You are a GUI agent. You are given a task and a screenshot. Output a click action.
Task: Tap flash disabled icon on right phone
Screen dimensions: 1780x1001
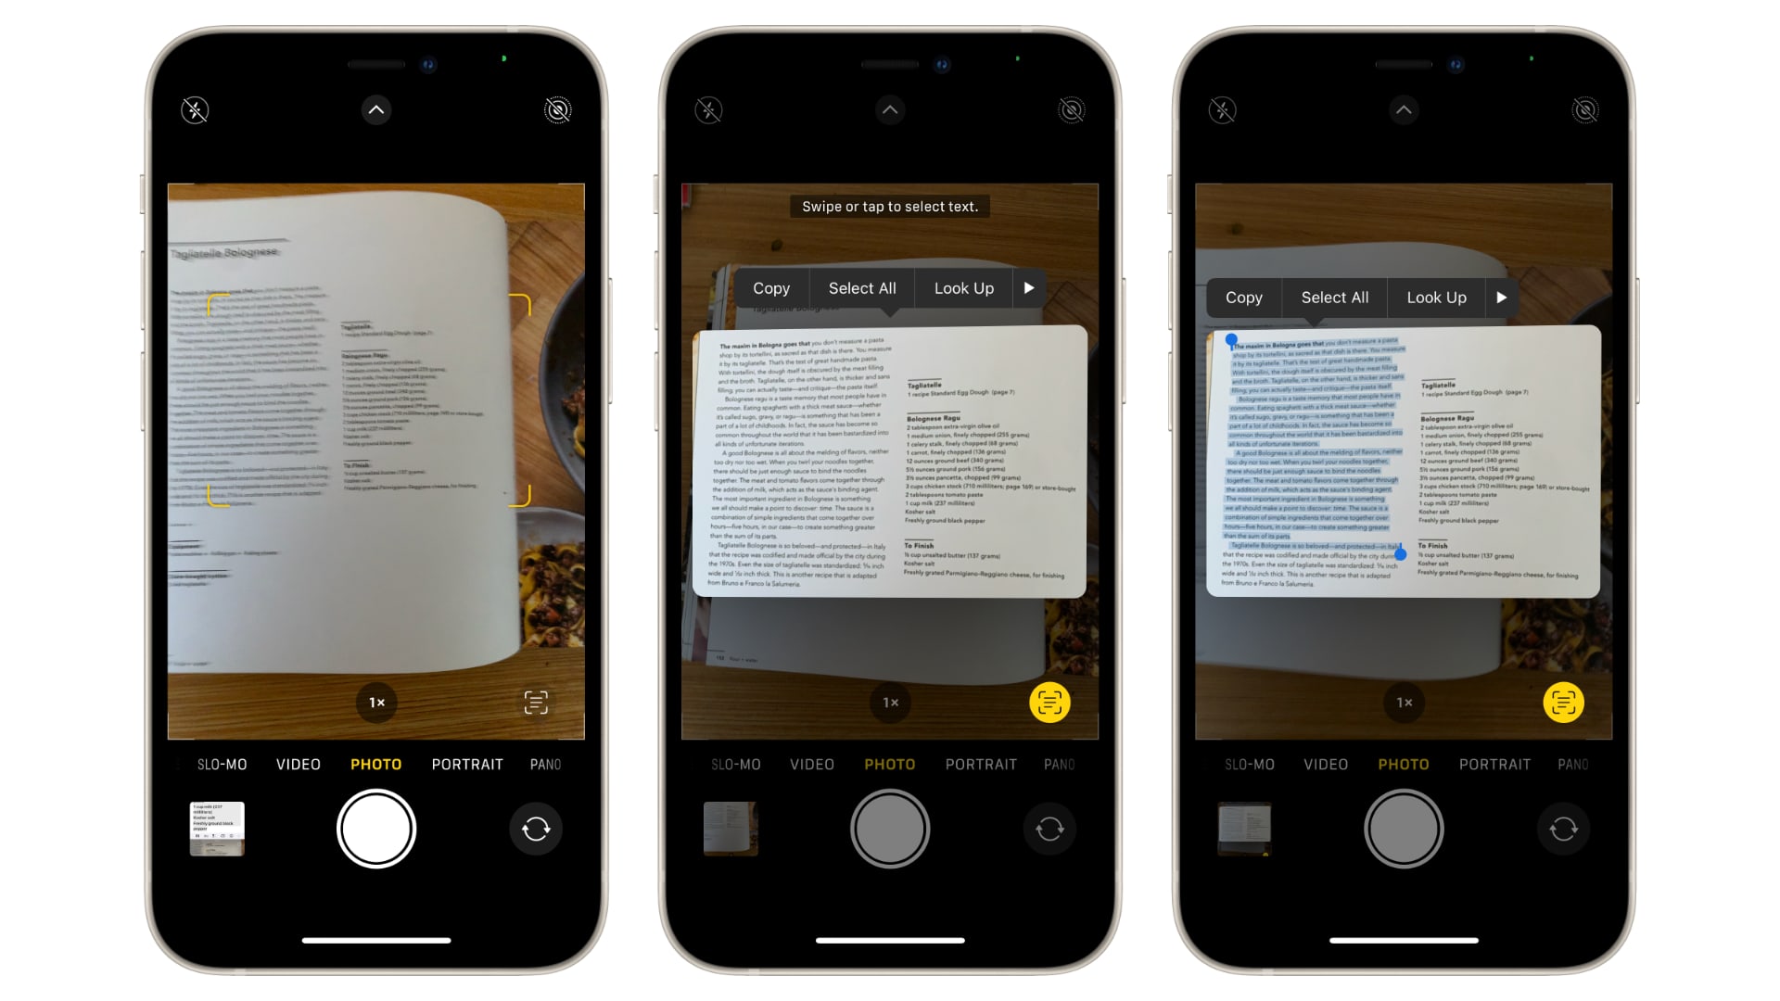click(1220, 108)
